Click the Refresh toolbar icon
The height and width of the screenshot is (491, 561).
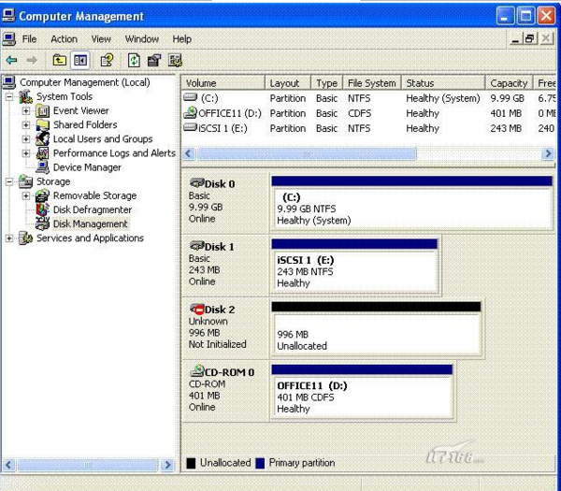pyautogui.click(x=135, y=61)
